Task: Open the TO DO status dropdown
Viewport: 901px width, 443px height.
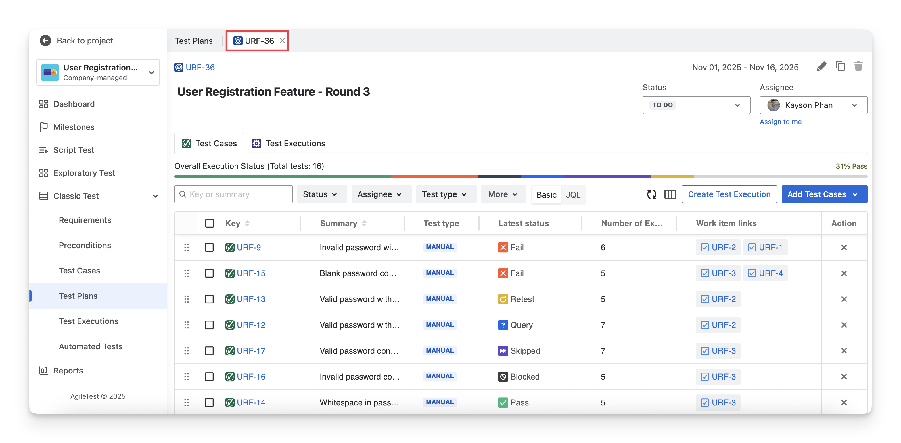Action: pyautogui.click(x=696, y=105)
